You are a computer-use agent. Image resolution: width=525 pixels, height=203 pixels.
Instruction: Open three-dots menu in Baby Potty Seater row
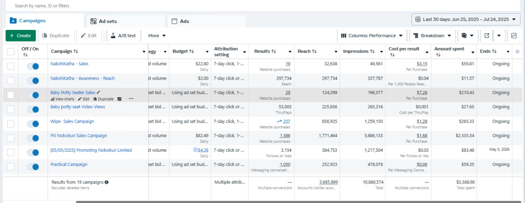(x=131, y=99)
